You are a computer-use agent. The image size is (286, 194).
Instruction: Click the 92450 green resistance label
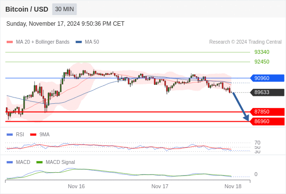[262, 62]
